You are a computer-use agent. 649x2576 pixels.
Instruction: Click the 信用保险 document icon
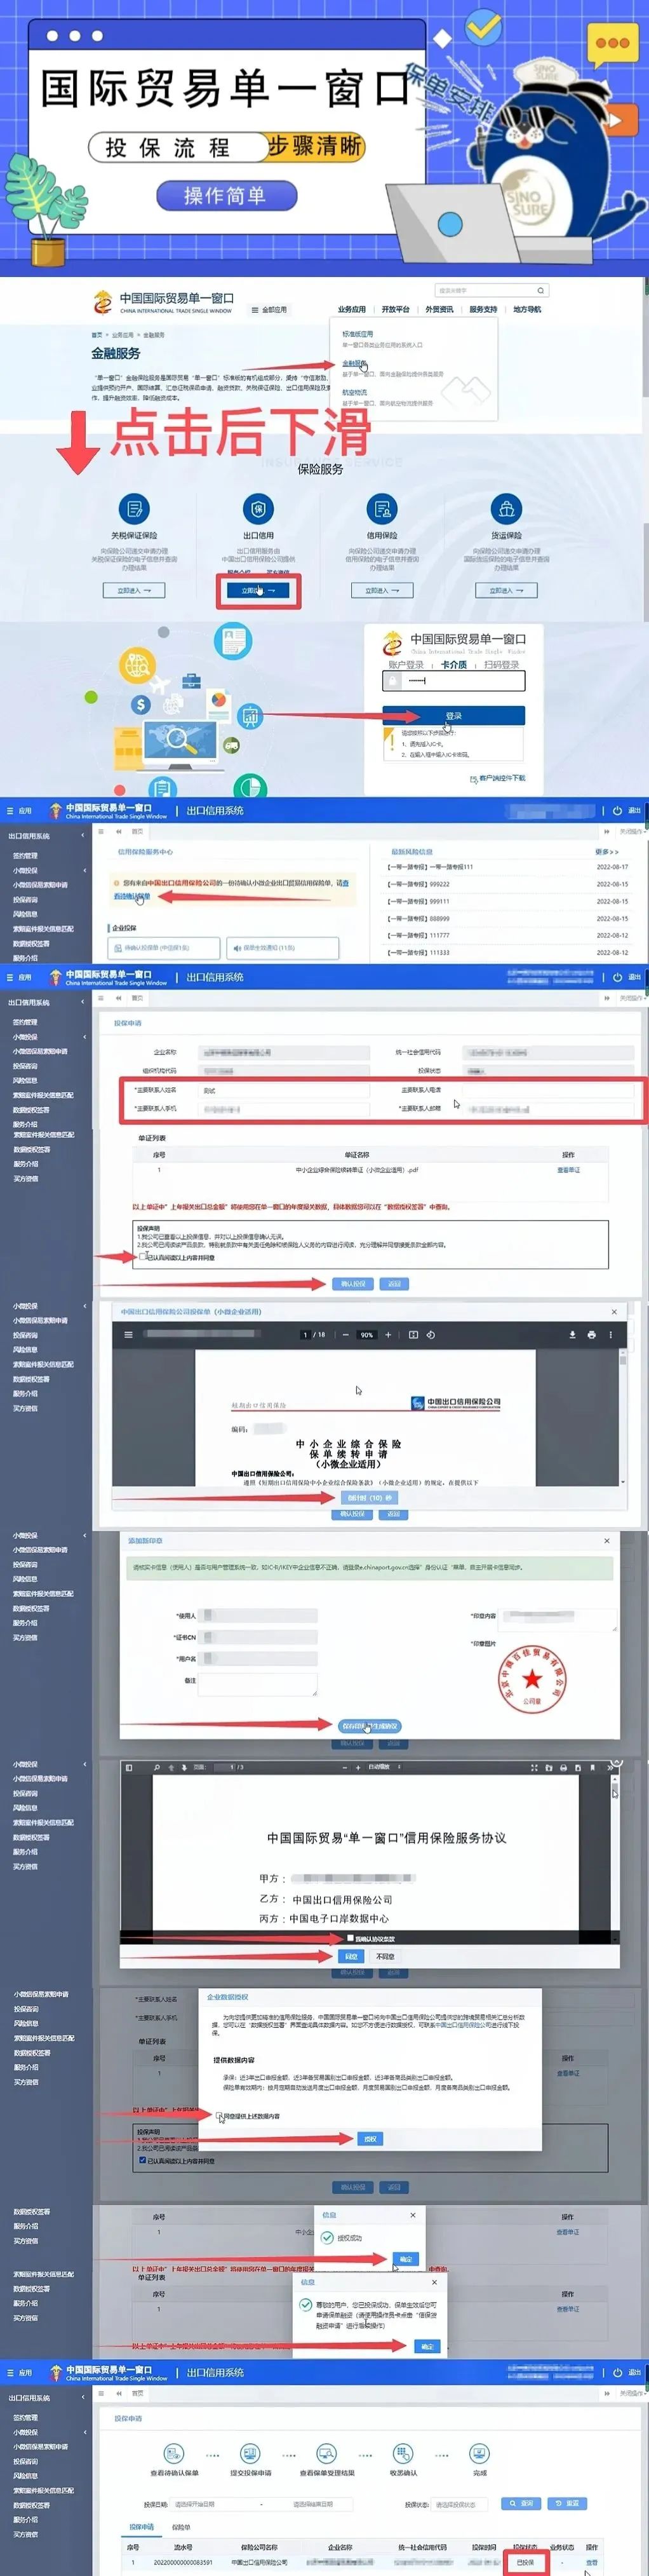[381, 508]
